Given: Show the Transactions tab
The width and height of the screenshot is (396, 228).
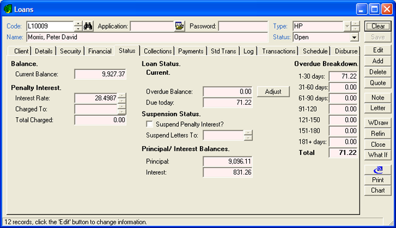Looking at the screenshot, I should click(x=278, y=51).
